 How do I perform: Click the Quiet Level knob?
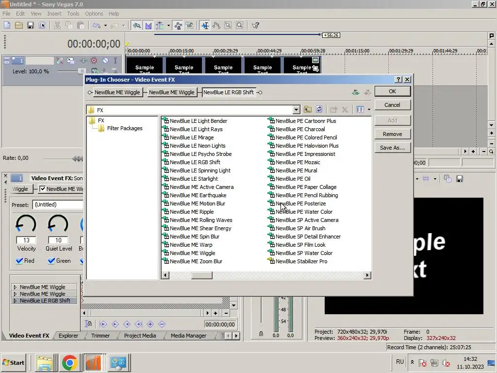click(58, 224)
